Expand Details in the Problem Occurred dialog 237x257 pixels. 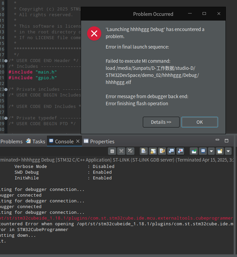(x=161, y=122)
